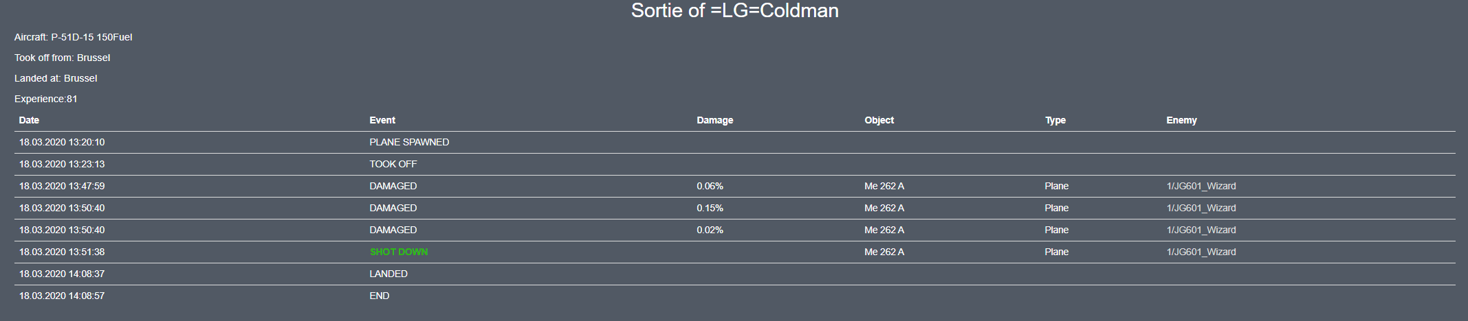Click the green SHOT DOWN event text

pyautogui.click(x=398, y=252)
